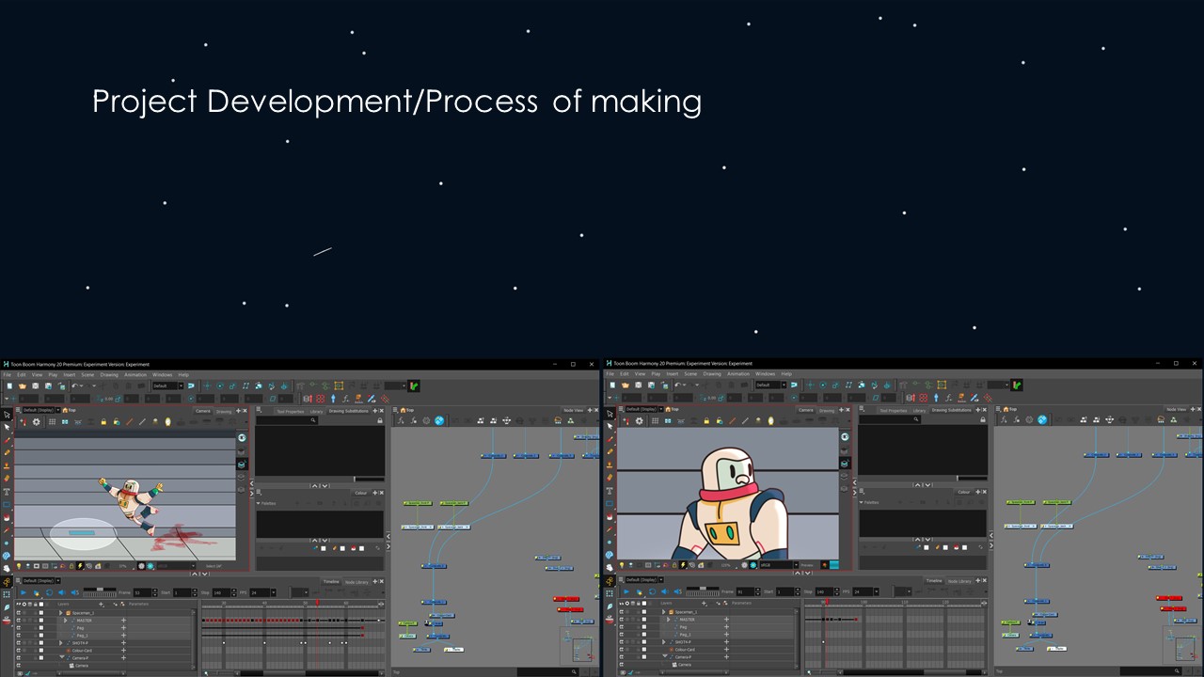
Task: Select the Pencil tool in left window
Action: click(x=7, y=452)
